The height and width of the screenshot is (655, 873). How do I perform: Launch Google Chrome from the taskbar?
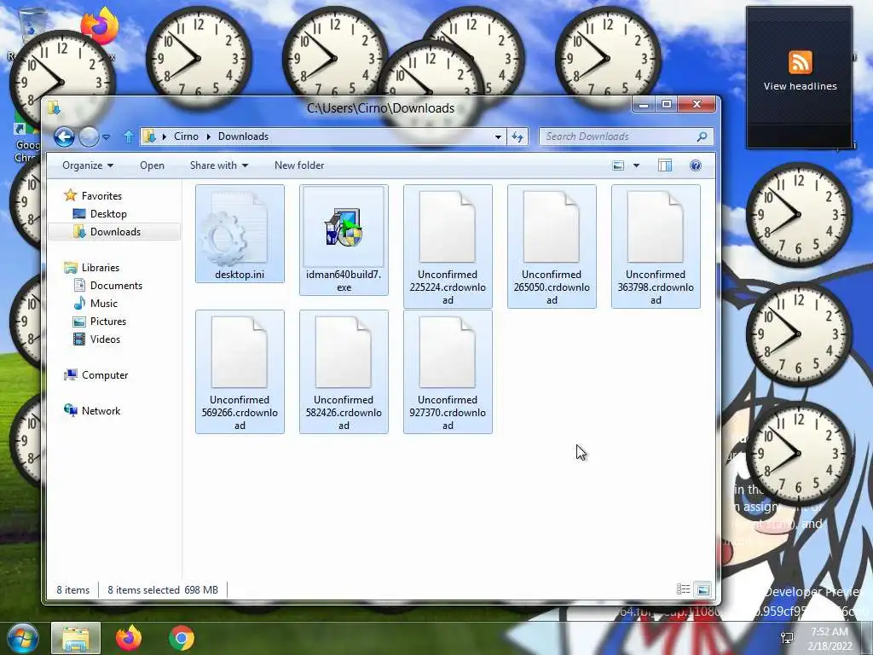click(182, 638)
